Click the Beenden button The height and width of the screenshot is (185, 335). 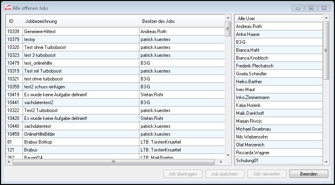pyautogui.click(x=308, y=174)
